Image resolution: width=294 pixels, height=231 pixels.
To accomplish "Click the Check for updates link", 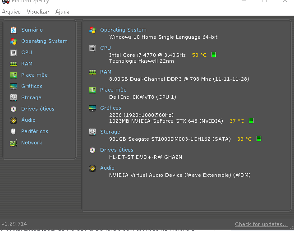I will [262, 224].
